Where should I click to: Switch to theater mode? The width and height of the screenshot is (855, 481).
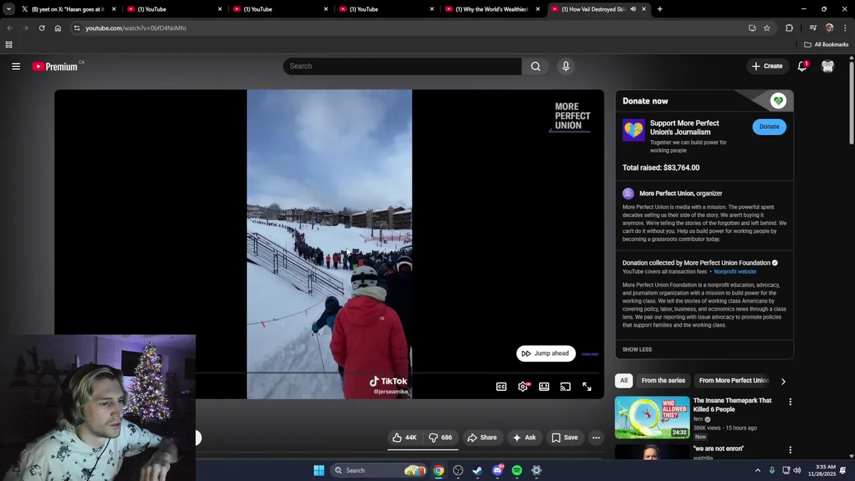click(544, 387)
